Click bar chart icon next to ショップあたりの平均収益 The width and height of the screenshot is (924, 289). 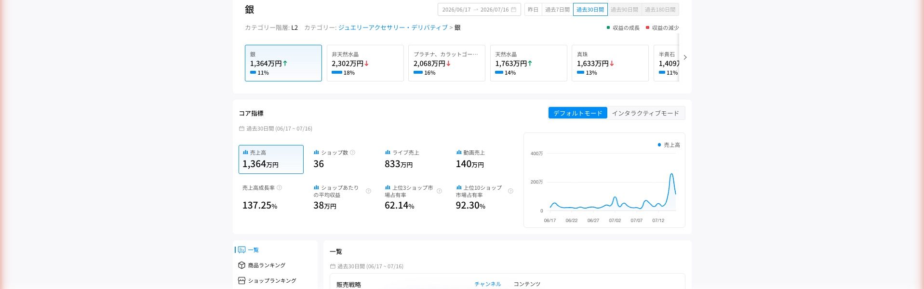pos(316,187)
